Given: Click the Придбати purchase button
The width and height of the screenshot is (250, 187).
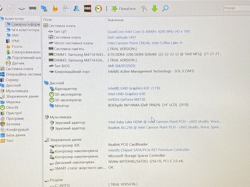Looking at the screenshot, I should click(x=123, y=9).
